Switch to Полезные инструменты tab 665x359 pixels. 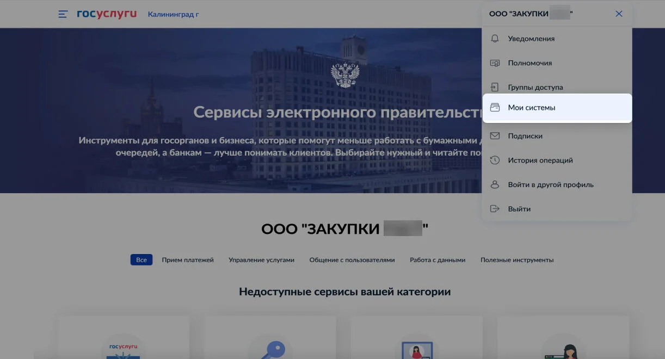pyautogui.click(x=517, y=260)
